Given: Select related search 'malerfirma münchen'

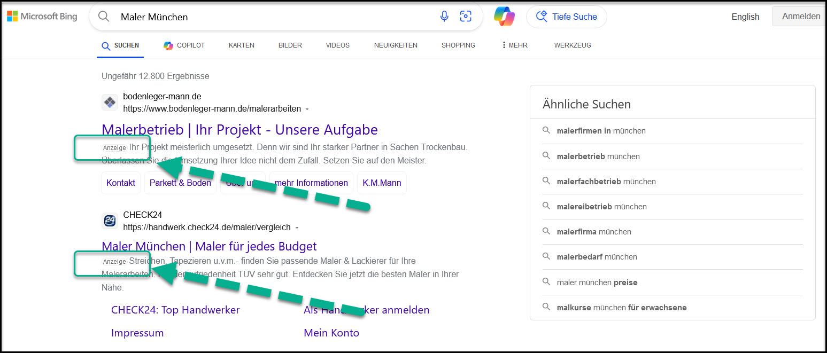Looking at the screenshot, I should (x=594, y=232).
